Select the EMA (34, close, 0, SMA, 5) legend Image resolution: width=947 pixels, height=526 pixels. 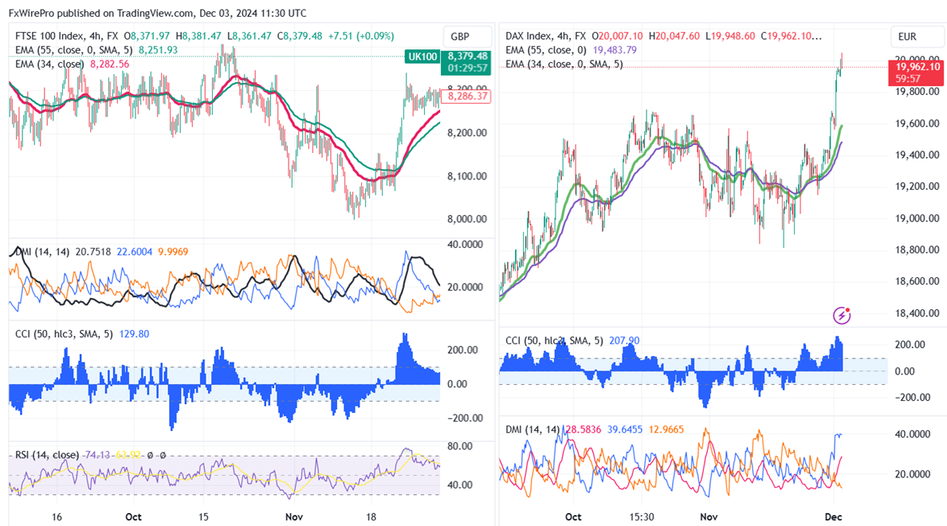point(564,64)
